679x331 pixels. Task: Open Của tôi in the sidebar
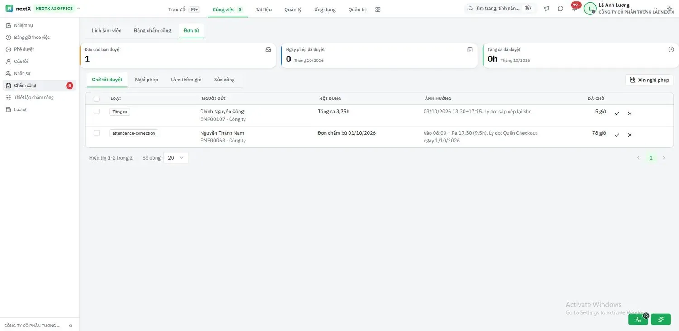[x=39, y=61]
